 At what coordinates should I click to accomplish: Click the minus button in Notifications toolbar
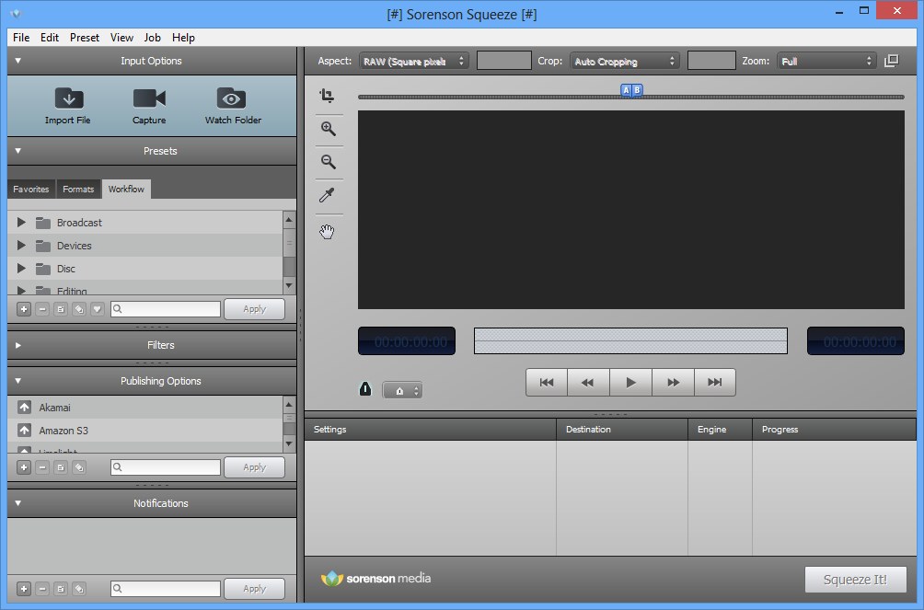pyautogui.click(x=42, y=588)
